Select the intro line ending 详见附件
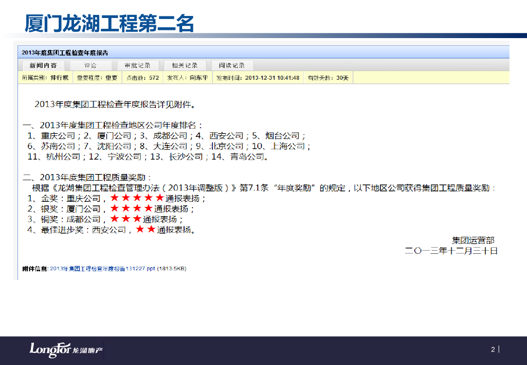The width and height of the screenshot is (527, 365). 115,105
